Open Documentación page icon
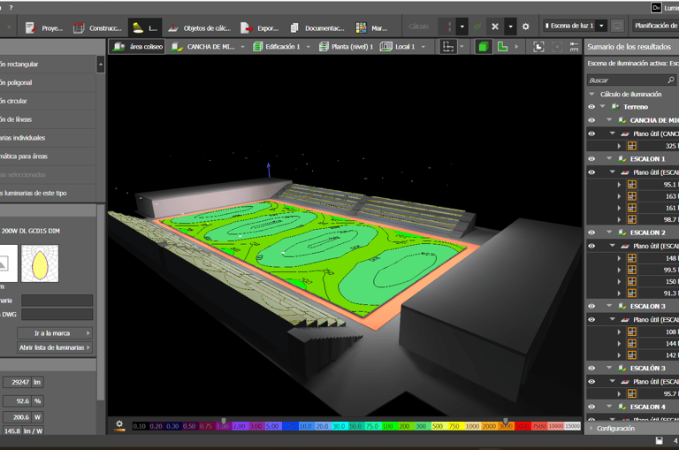Viewport: 679px width, 450px height. pos(294,28)
